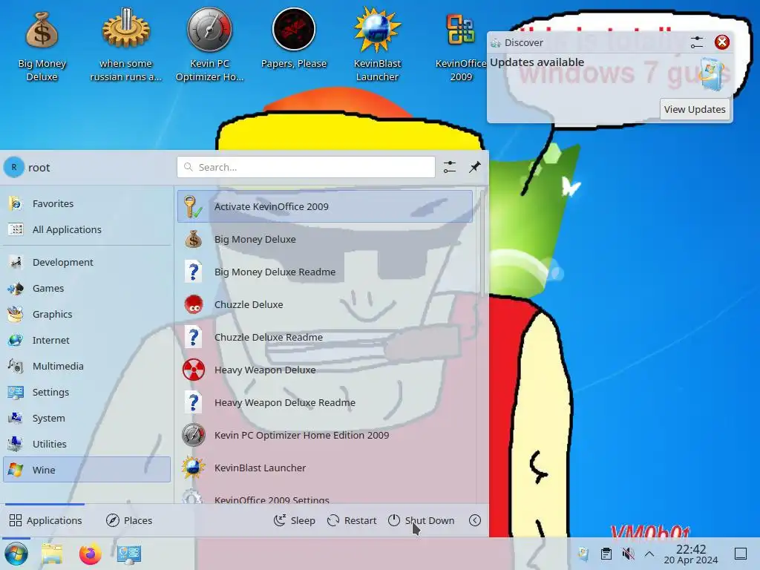Click the Sleep button
Image resolution: width=760 pixels, height=570 pixels.
pos(294,520)
